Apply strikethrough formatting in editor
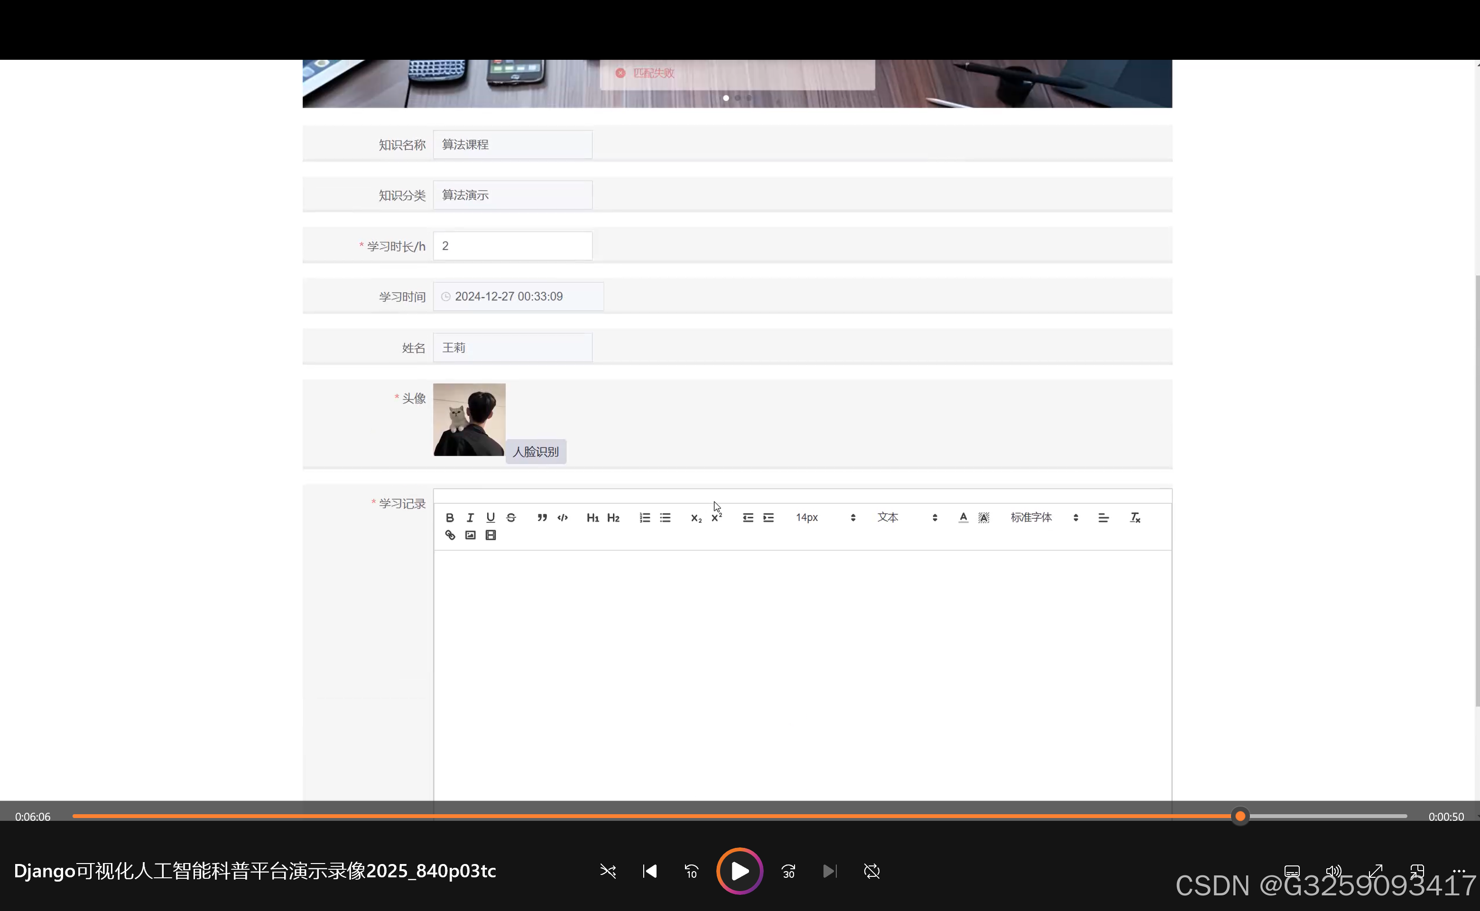Screen dimensions: 1480x911 point(511,518)
